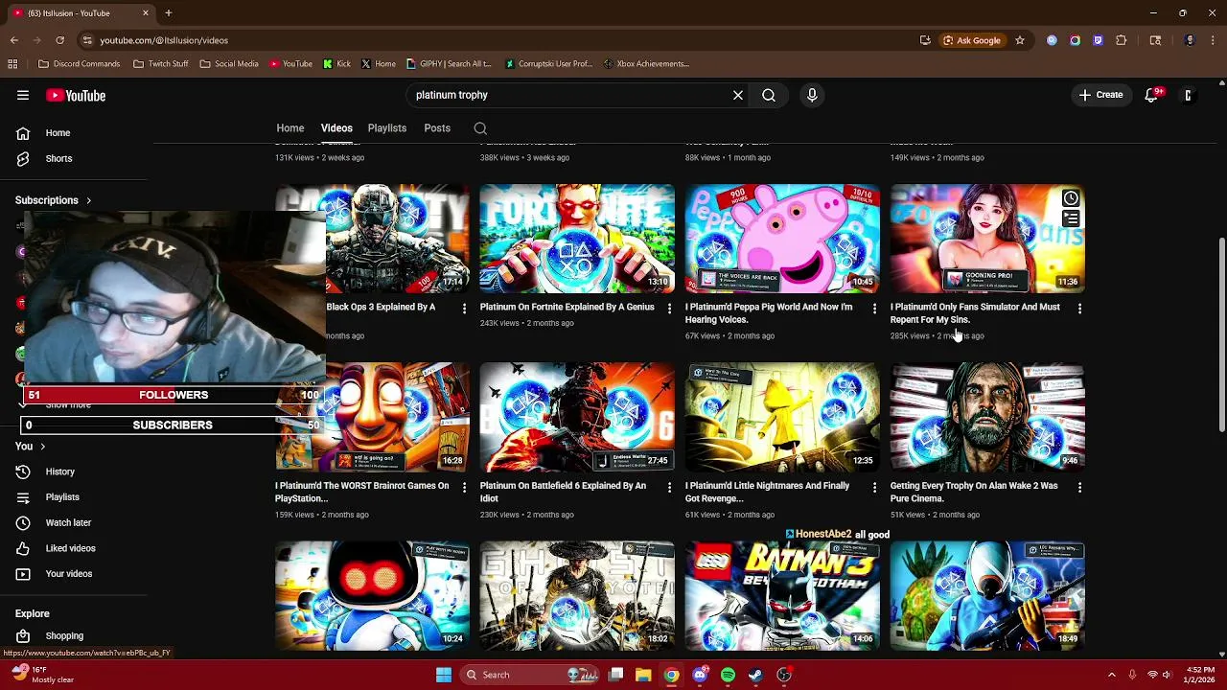Open Peppa Pig World video thumbnail
The height and width of the screenshot is (690, 1227).
tap(782, 239)
